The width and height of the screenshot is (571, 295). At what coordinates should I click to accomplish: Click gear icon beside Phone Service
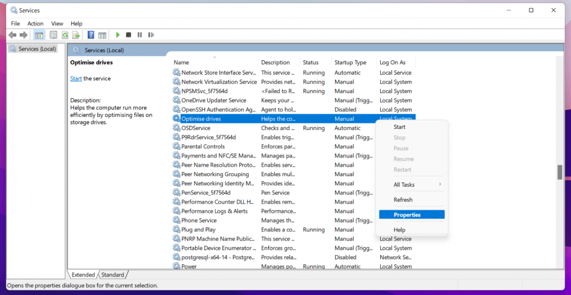coord(176,220)
